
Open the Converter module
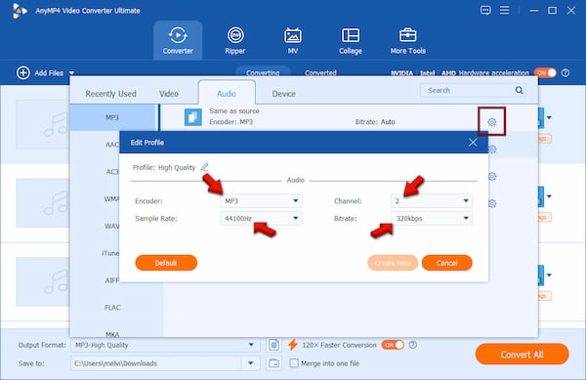point(178,40)
